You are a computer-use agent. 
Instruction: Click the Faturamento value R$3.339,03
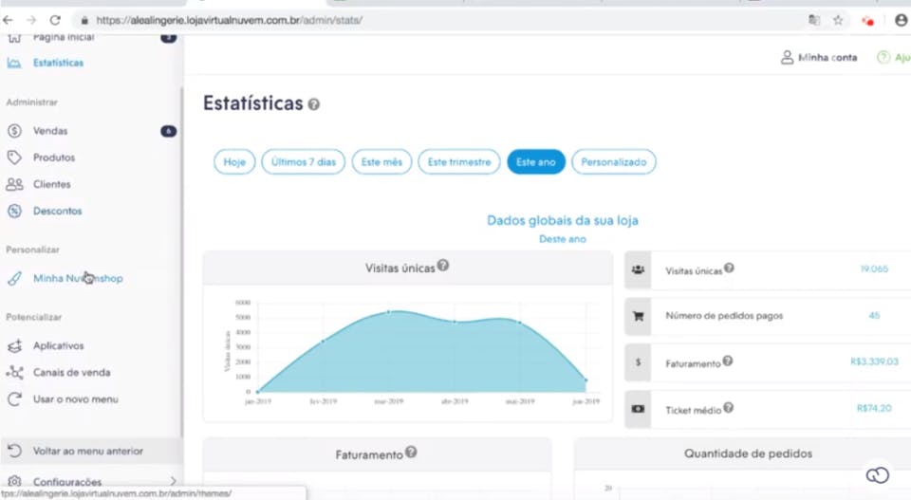(x=874, y=361)
